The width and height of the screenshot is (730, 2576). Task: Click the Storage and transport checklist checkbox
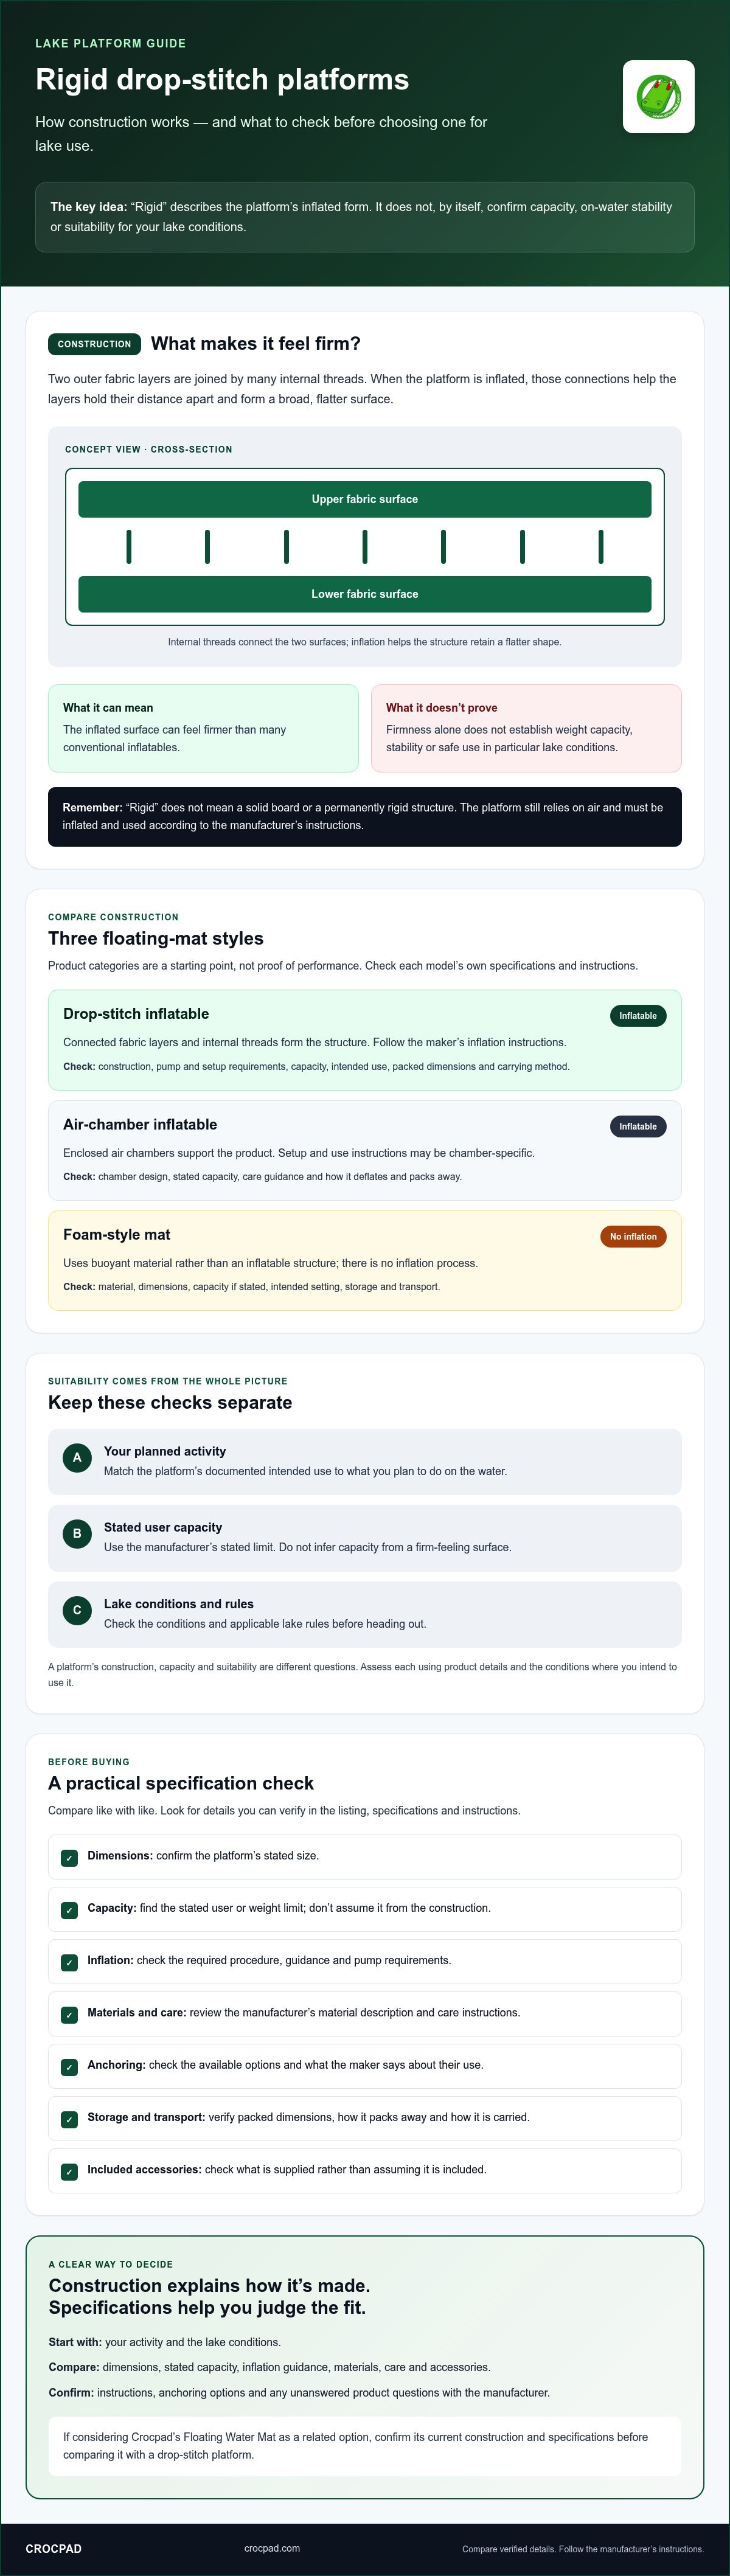(x=69, y=2119)
